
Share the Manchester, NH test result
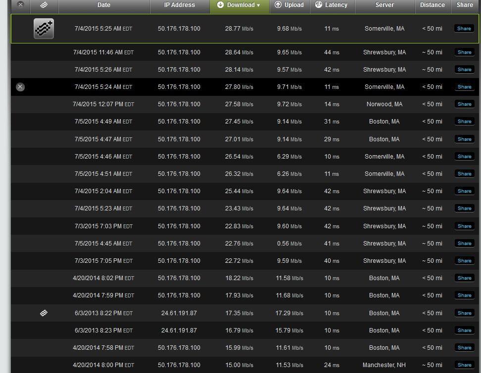[464, 365]
